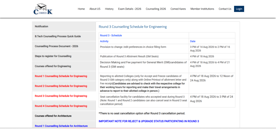
Task: Select Round 3 Counselling Schedule for Engineering tab
Action: 64,96
